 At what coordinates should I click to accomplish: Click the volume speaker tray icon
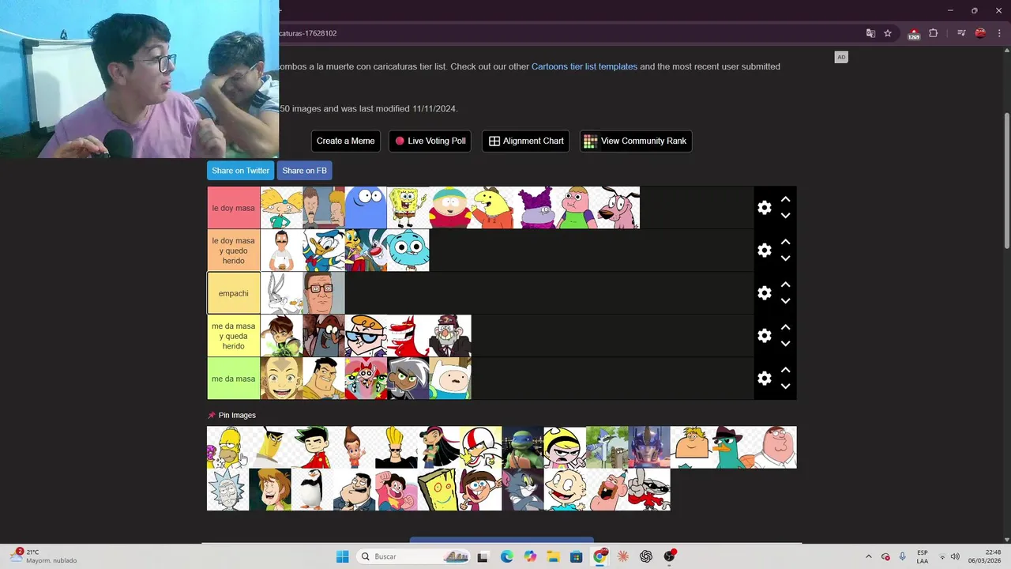(x=955, y=556)
